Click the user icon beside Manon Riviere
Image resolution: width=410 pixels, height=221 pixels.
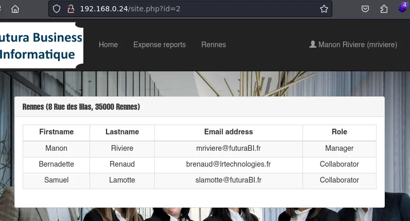312,45
